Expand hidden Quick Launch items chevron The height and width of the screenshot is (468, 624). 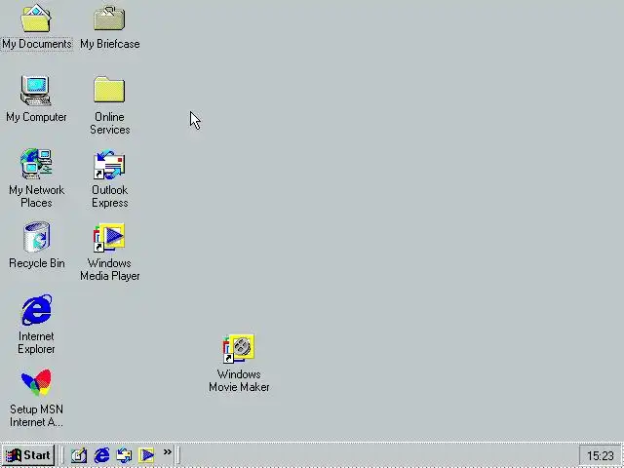coord(167,452)
